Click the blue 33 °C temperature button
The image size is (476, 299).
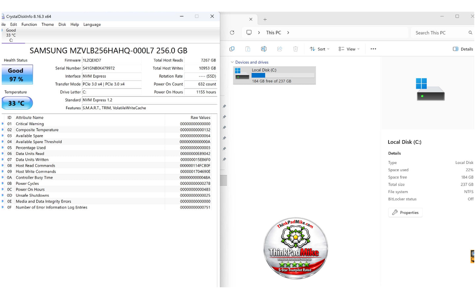click(x=17, y=103)
